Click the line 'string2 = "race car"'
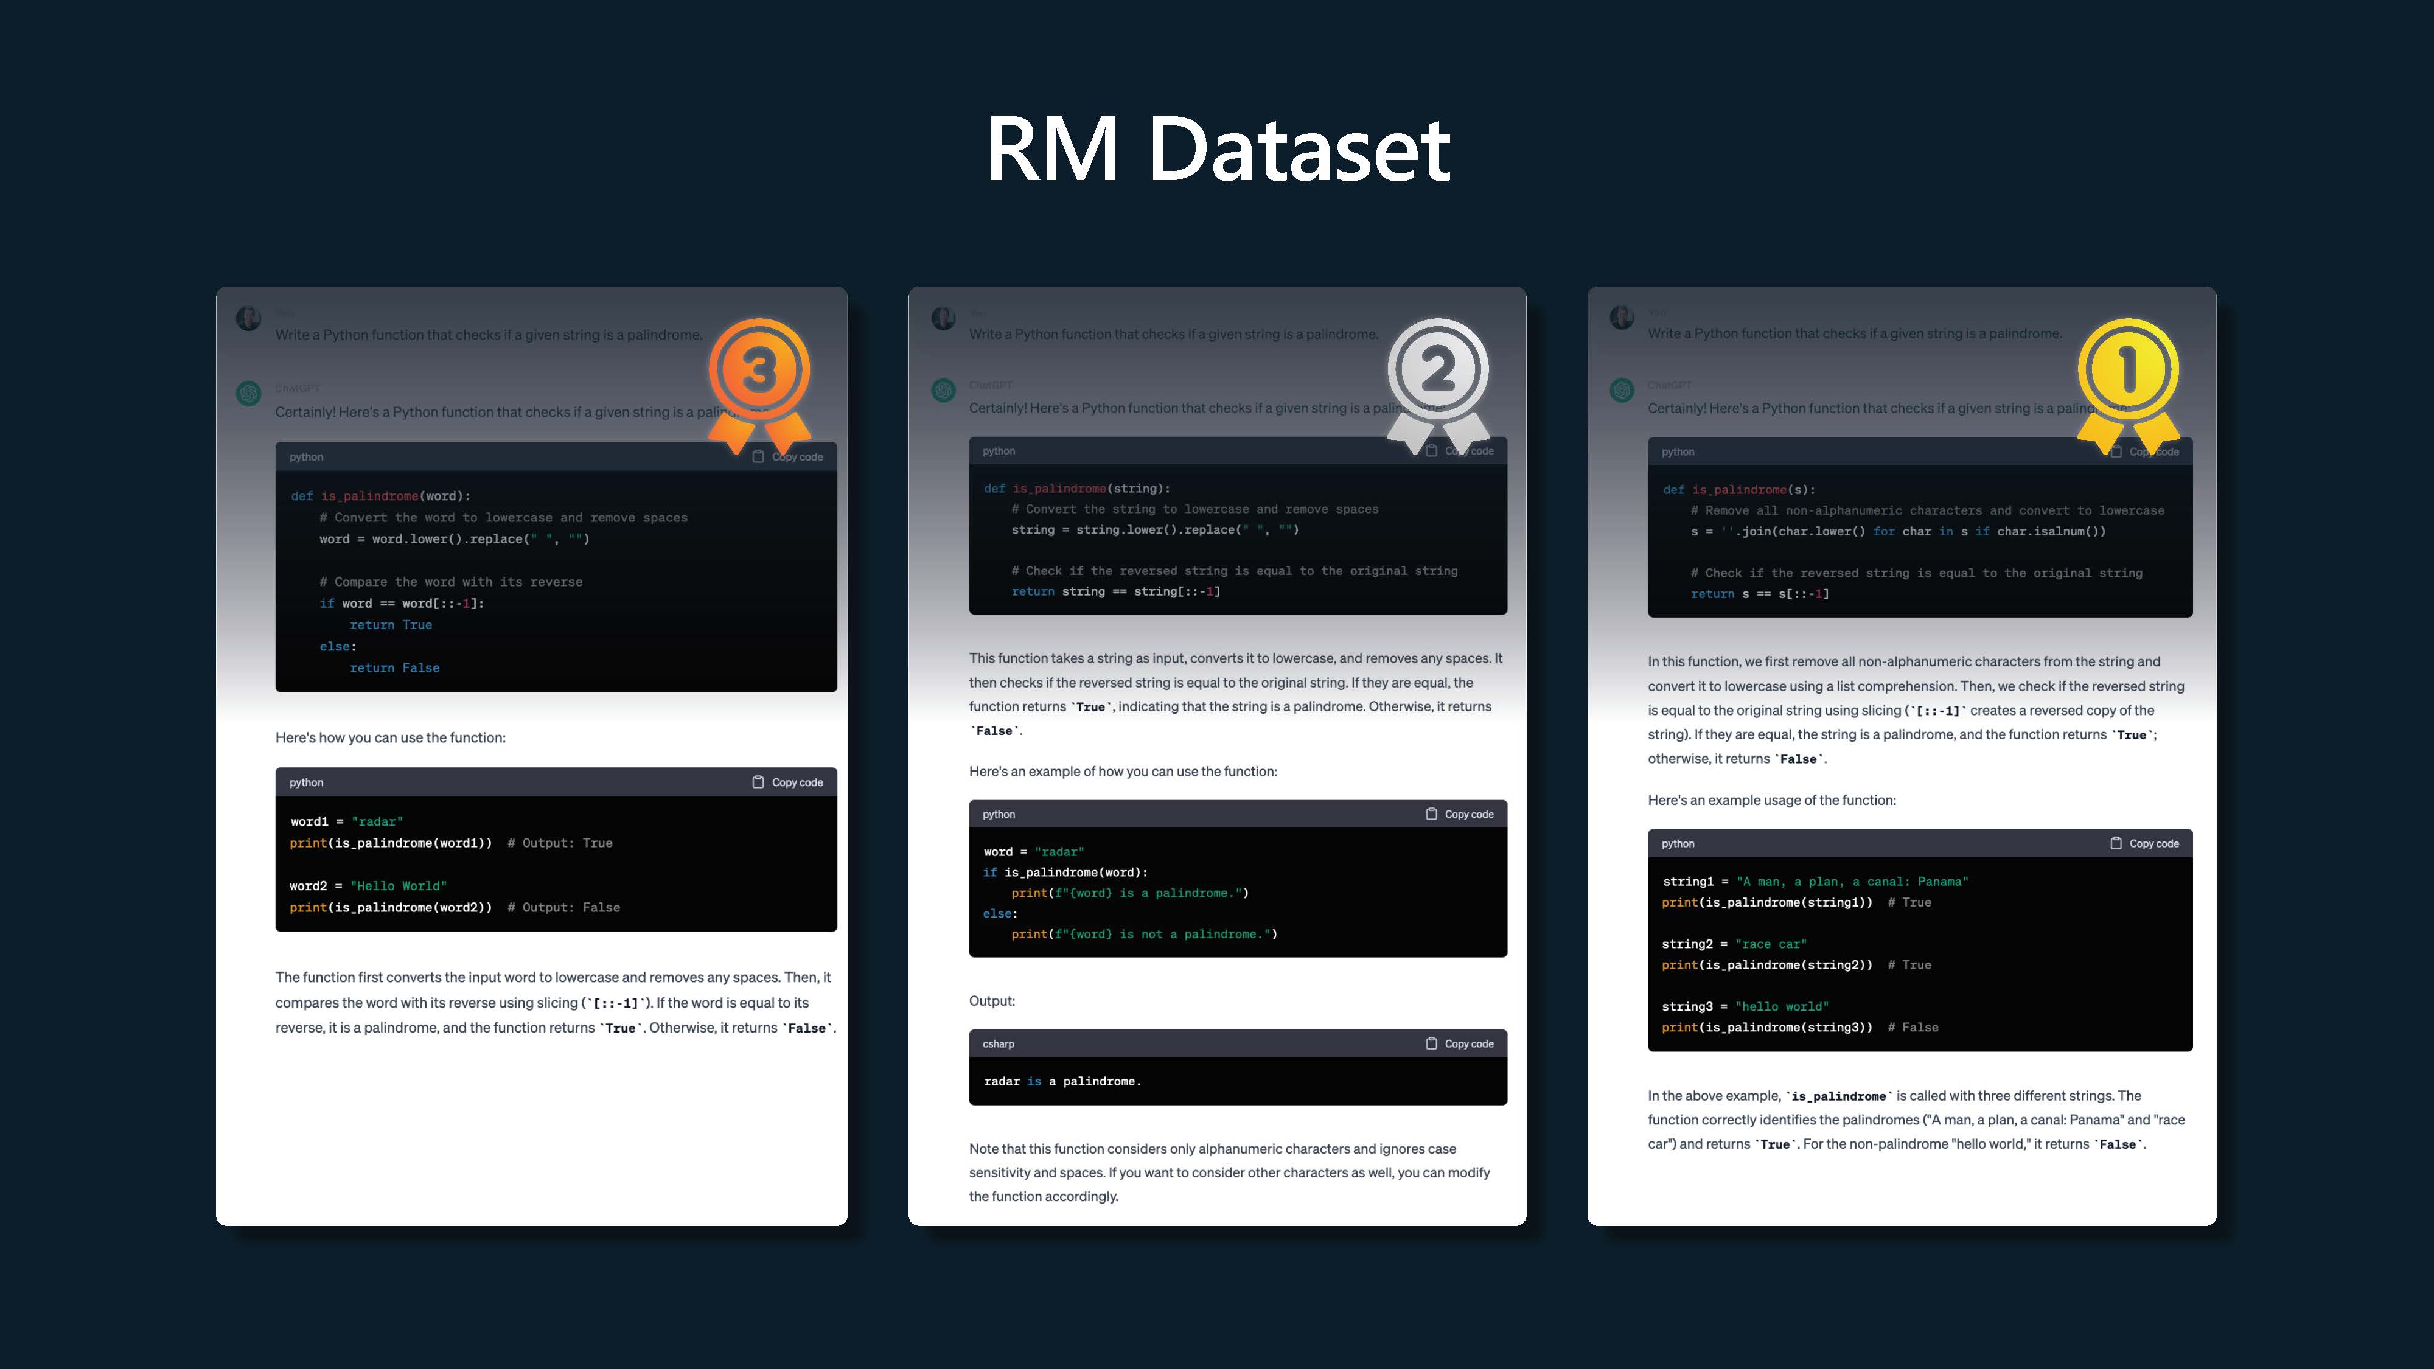Viewport: 2434px width, 1369px height. [1734, 944]
